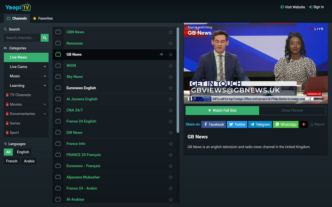The height and width of the screenshot is (207, 332).
Task: Click the eye icon on GB News row
Action: tap(162, 55)
